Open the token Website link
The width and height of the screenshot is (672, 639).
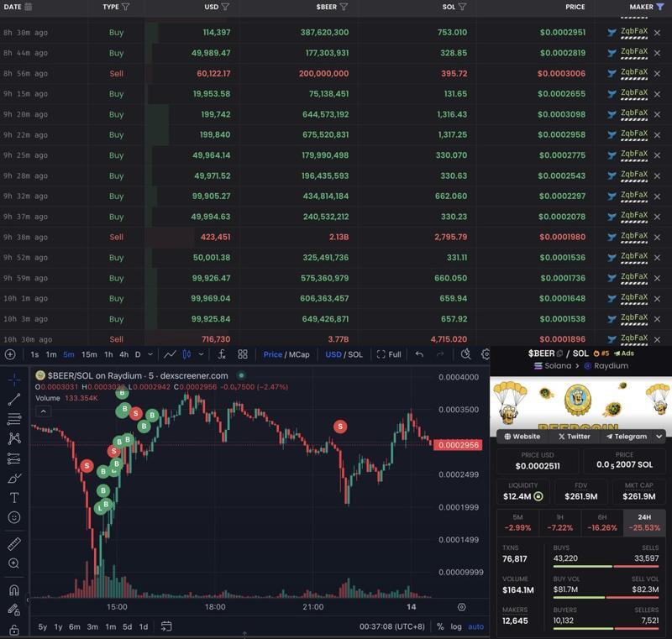522,437
